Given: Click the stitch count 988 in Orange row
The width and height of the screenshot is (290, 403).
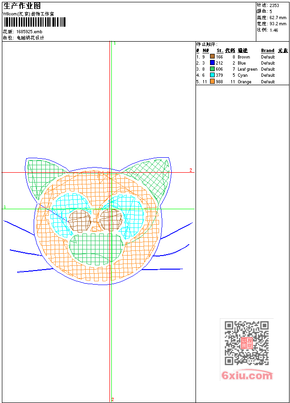Looking at the screenshot, I should 219,82.
